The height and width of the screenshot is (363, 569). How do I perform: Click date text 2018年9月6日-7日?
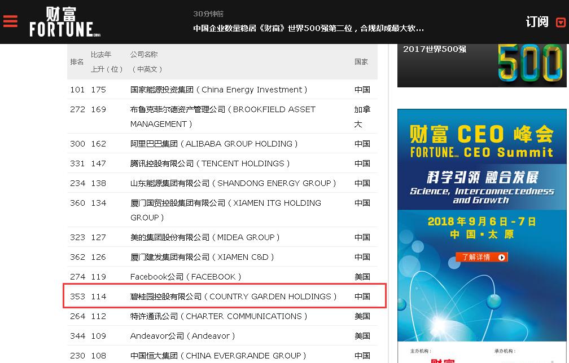[x=482, y=222]
